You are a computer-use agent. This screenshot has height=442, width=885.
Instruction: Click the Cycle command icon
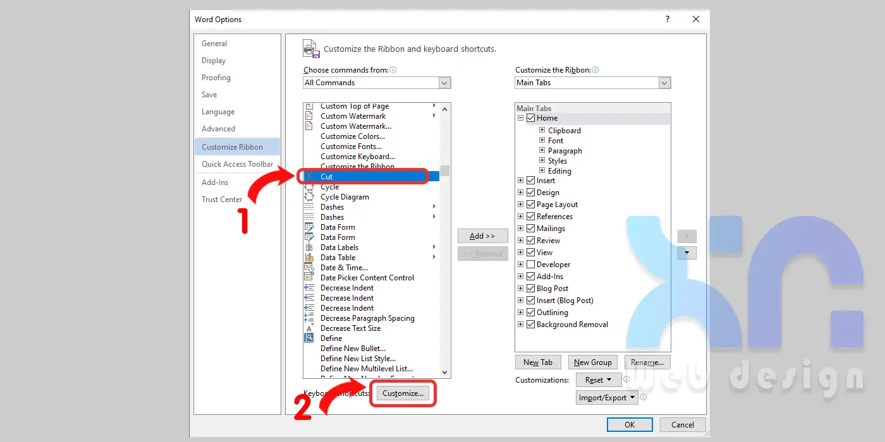point(309,187)
